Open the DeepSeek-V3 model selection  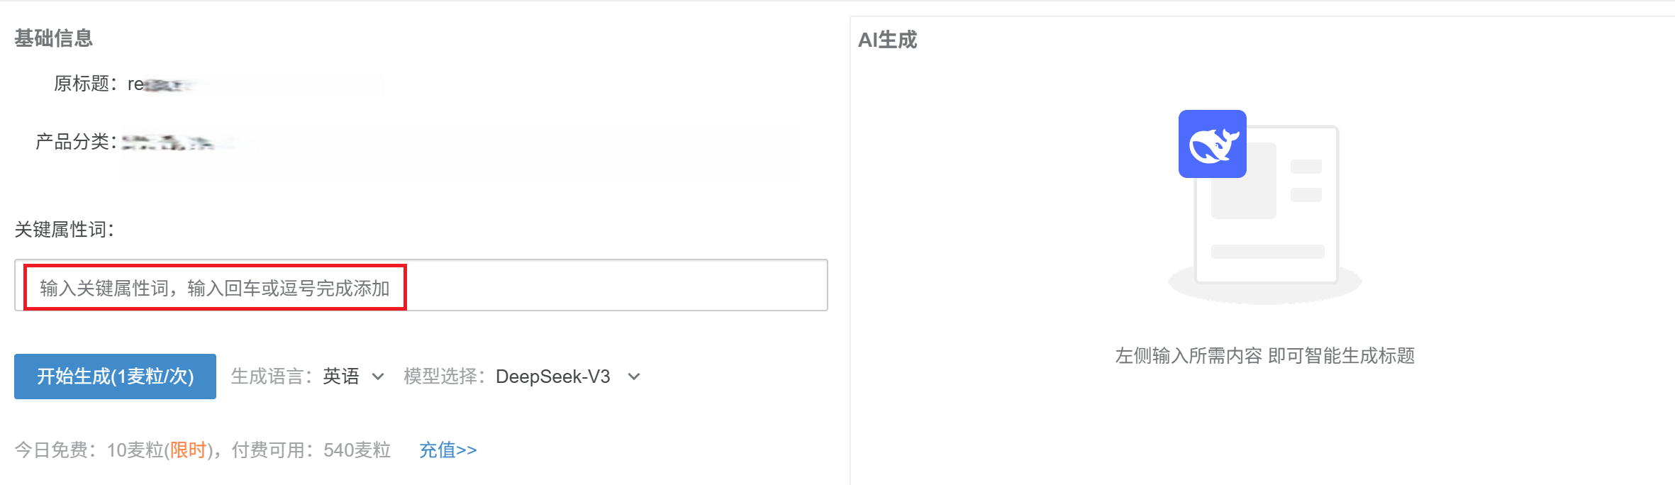click(x=552, y=377)
